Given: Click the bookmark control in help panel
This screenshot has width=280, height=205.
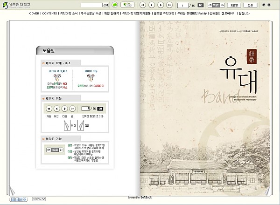Looking at the screenshot, I should 55,150.
